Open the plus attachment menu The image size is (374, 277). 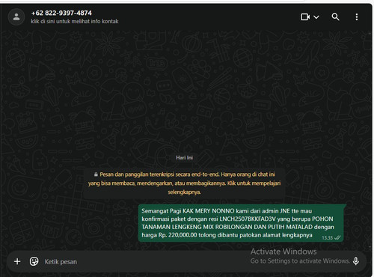click(x=17, y=261)
